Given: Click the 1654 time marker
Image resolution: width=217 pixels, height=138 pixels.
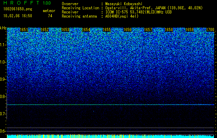Looking at the screenshot, I should [x=86, y=30].
